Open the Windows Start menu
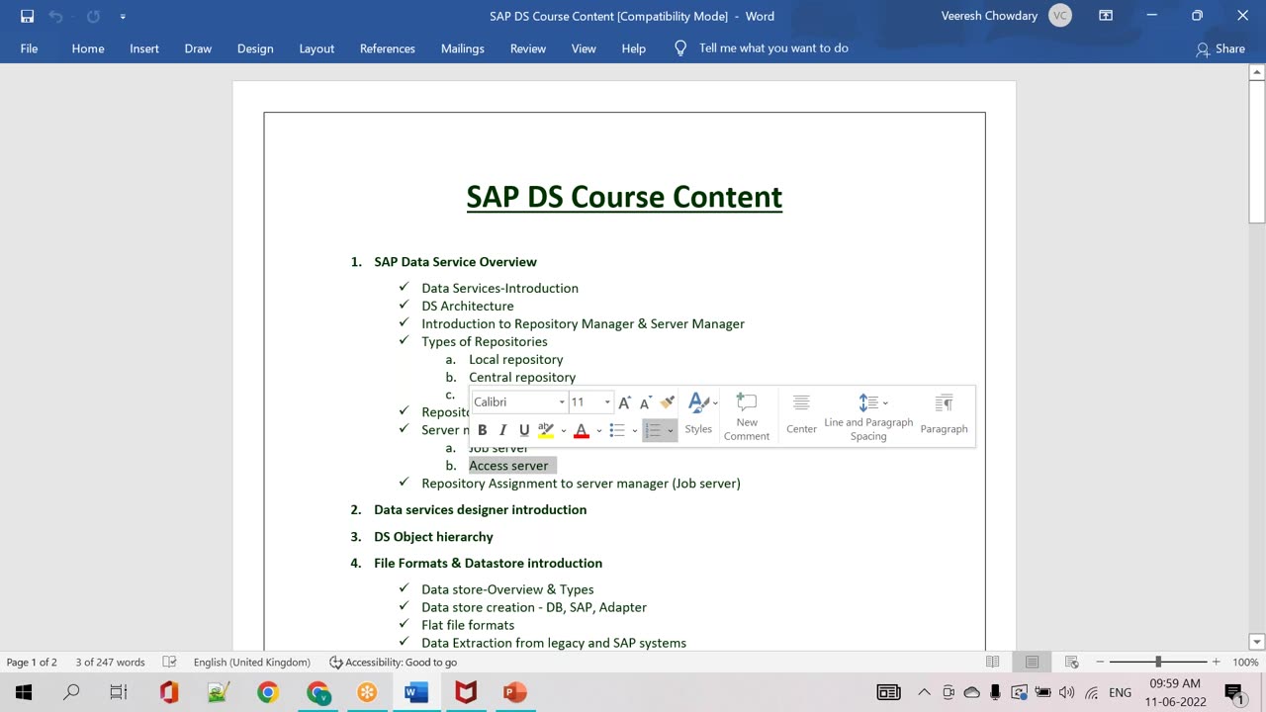1266x712 pixels. (24, 692)
